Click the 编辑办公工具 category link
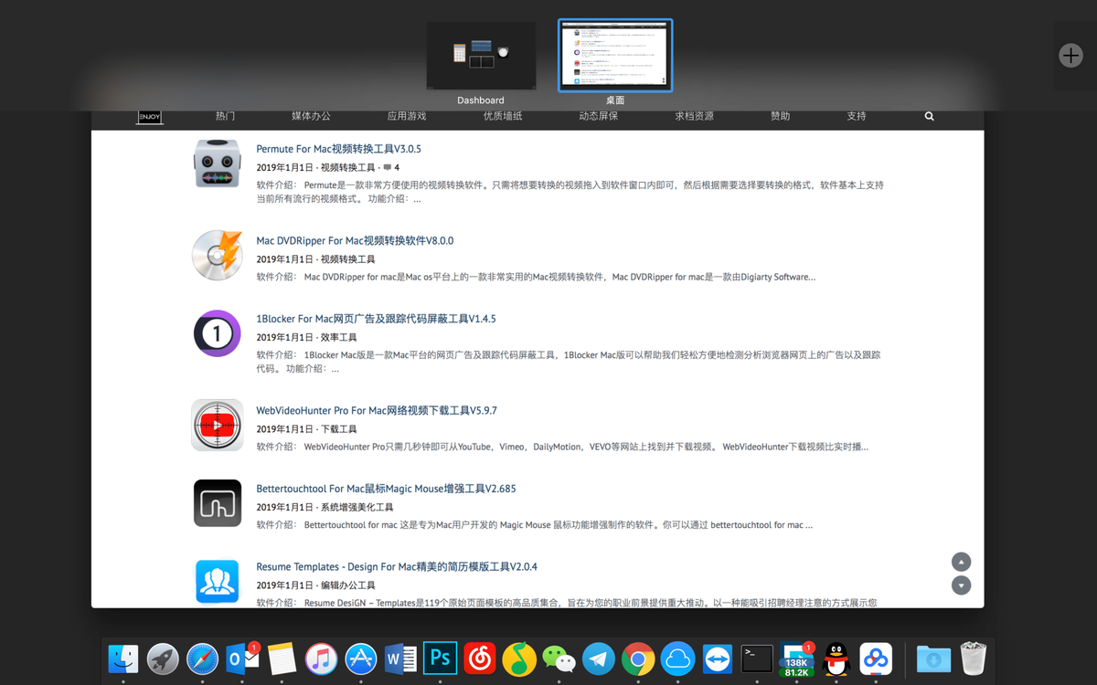 point(347,585)
